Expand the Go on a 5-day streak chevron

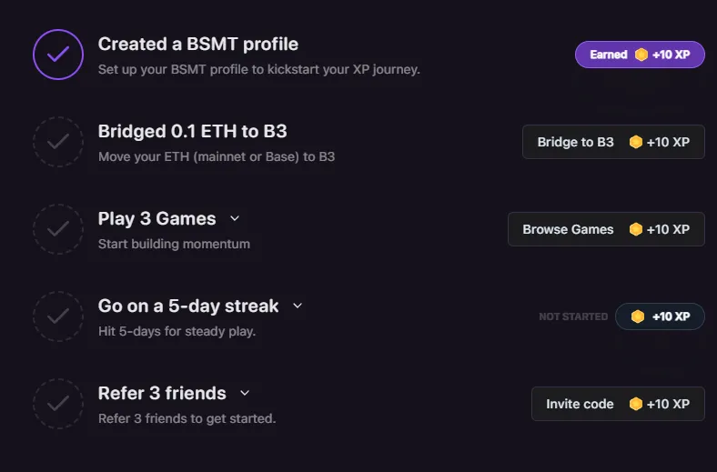[x=298, y=306]
